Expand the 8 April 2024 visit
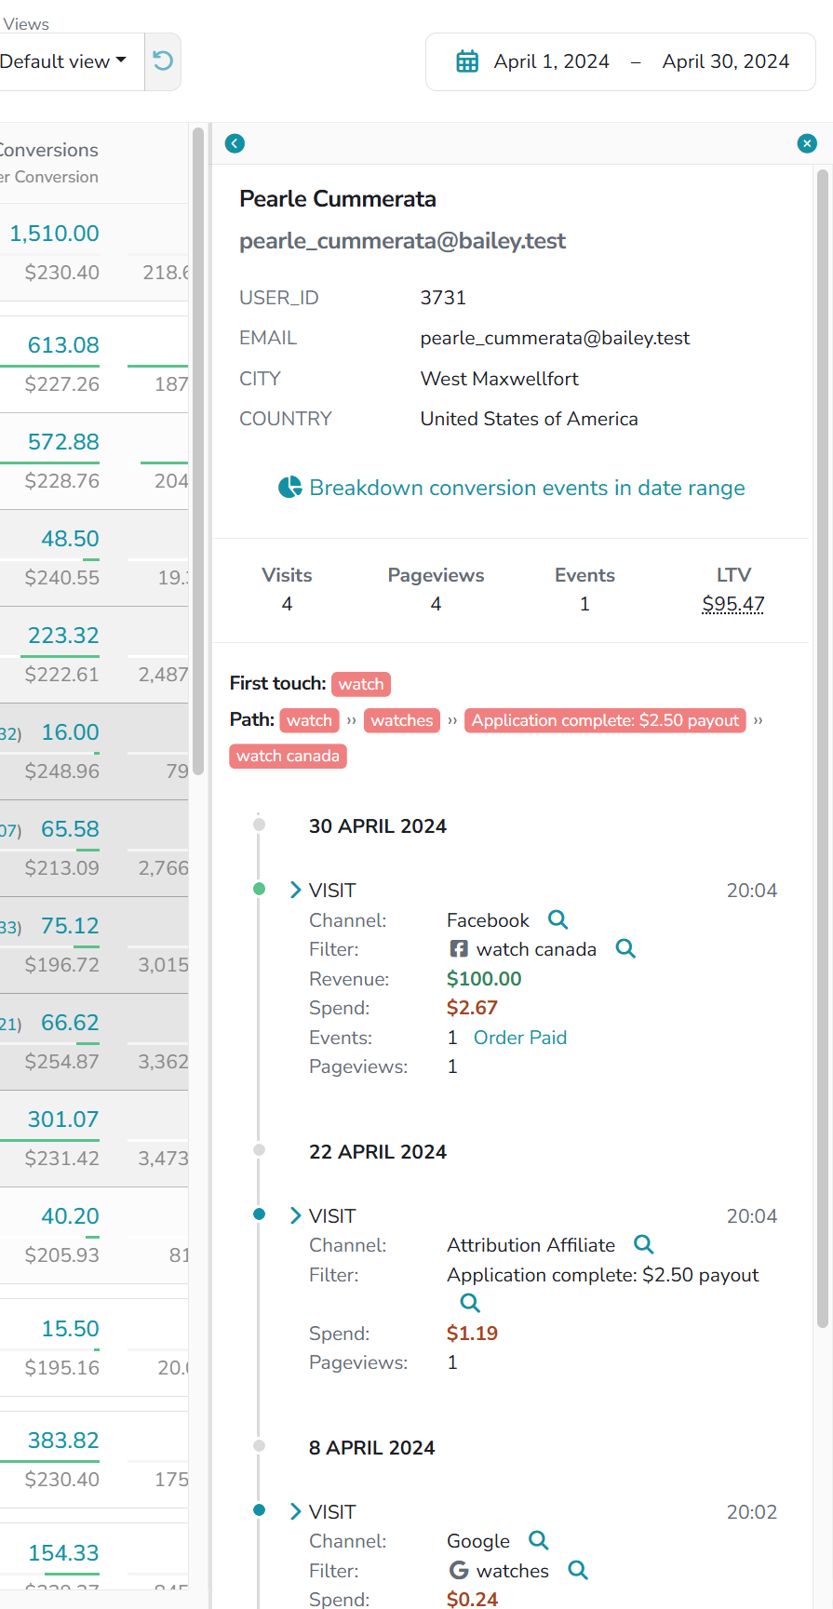The width and height of the screenshot is (833, 1609). [x=296, y=1512]
